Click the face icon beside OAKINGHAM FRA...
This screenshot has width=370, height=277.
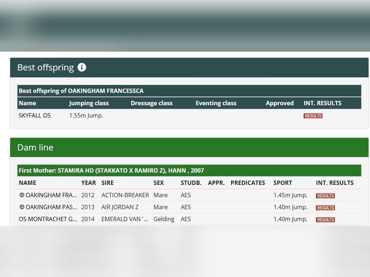point(22,195)
